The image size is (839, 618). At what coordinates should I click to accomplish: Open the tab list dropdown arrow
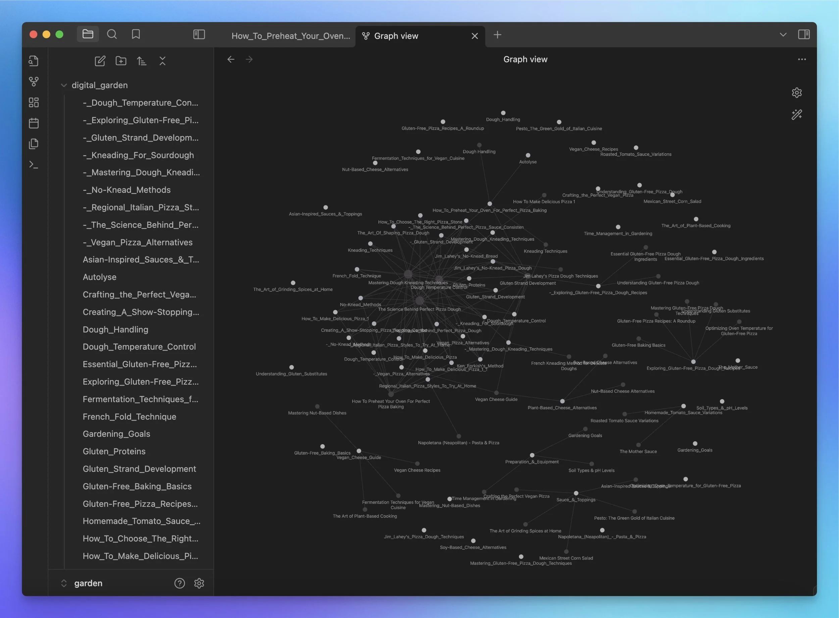pos(783,35)
